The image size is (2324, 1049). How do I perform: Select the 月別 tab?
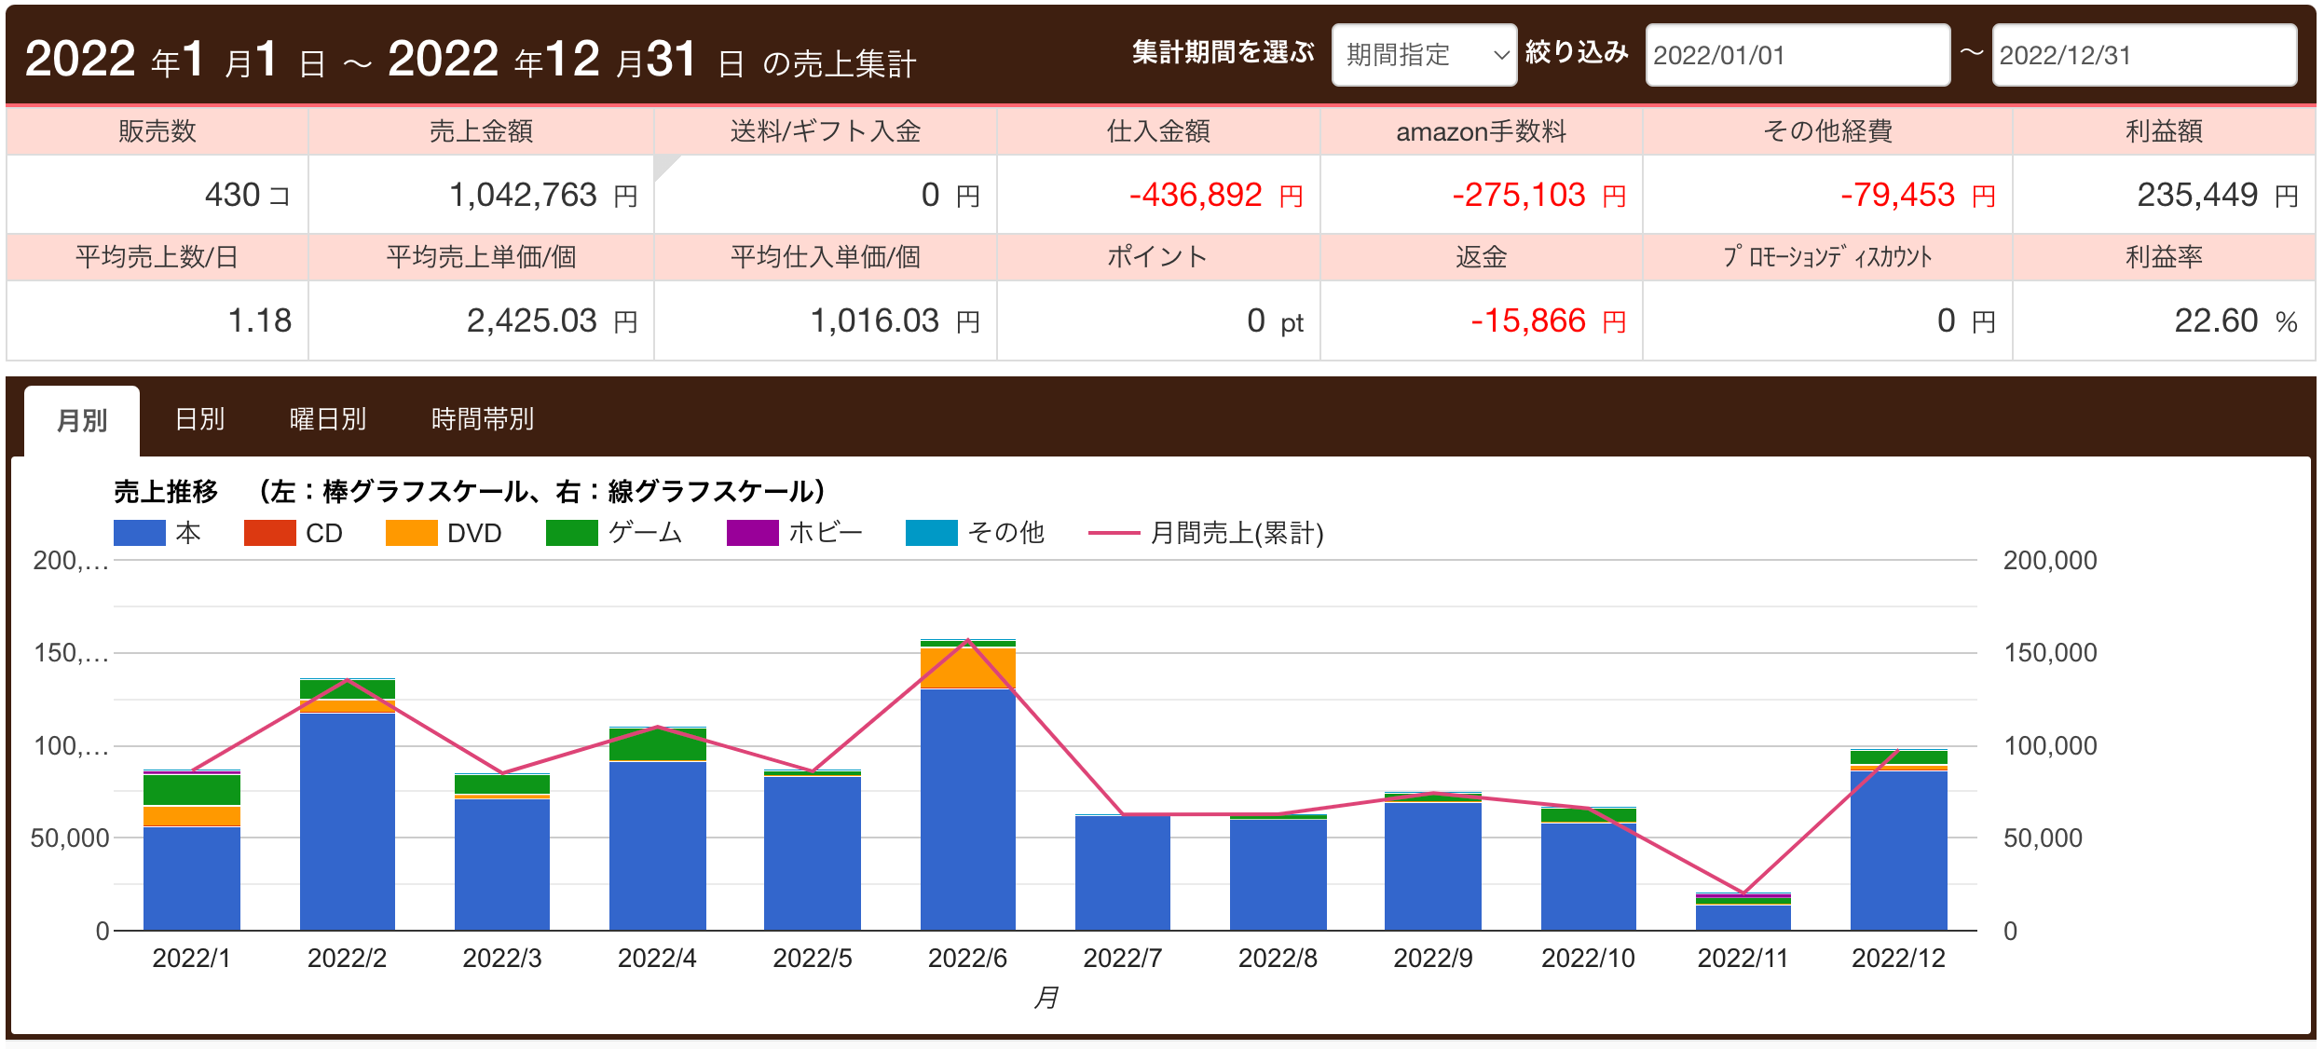click(82, 420)
